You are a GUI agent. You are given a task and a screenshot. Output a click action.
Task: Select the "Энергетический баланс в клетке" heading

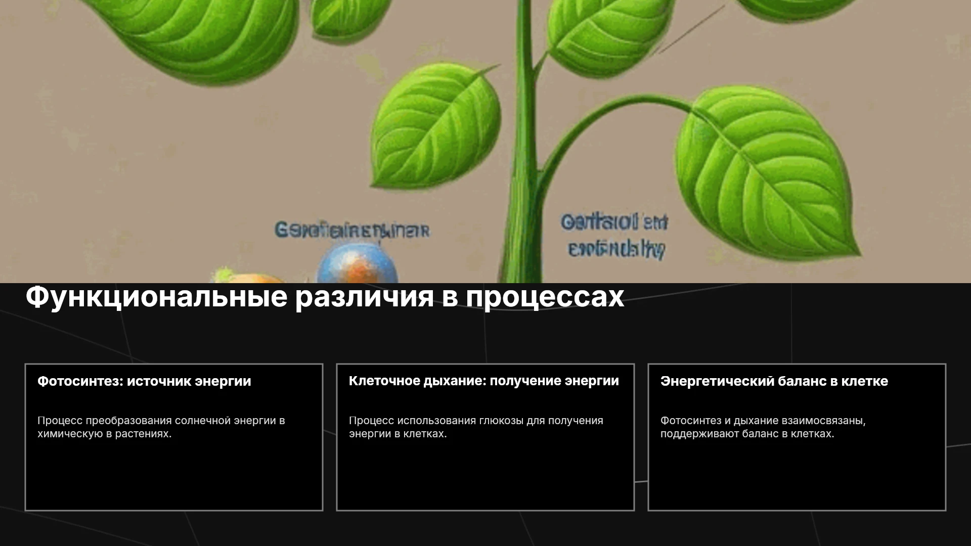point(774,381)
